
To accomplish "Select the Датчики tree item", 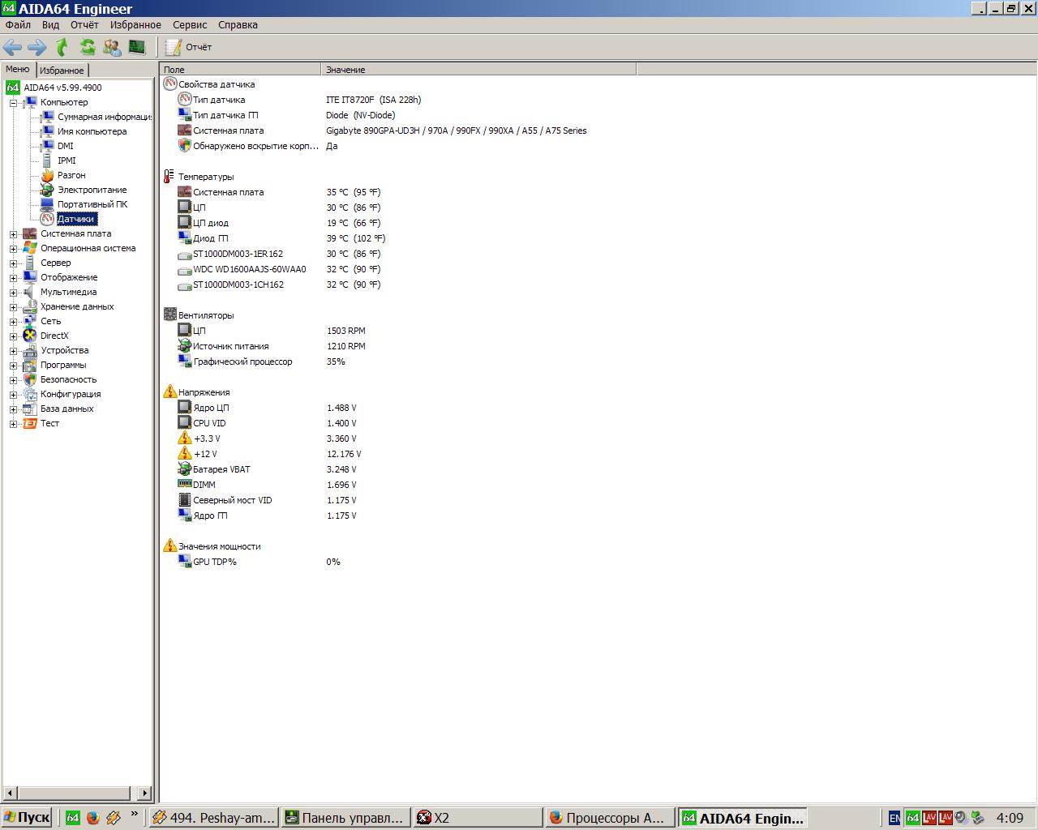I will 76,219.
